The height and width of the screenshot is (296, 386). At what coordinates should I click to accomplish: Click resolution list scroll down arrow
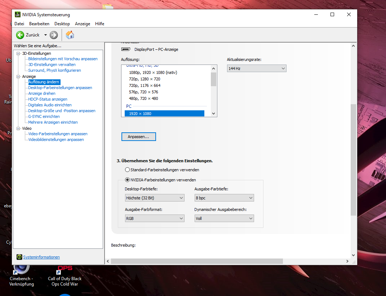[213, 114]
